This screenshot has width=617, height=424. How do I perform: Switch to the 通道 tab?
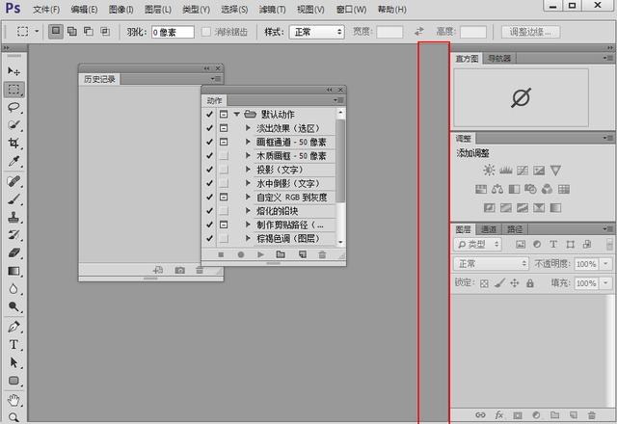pos(489,229)
